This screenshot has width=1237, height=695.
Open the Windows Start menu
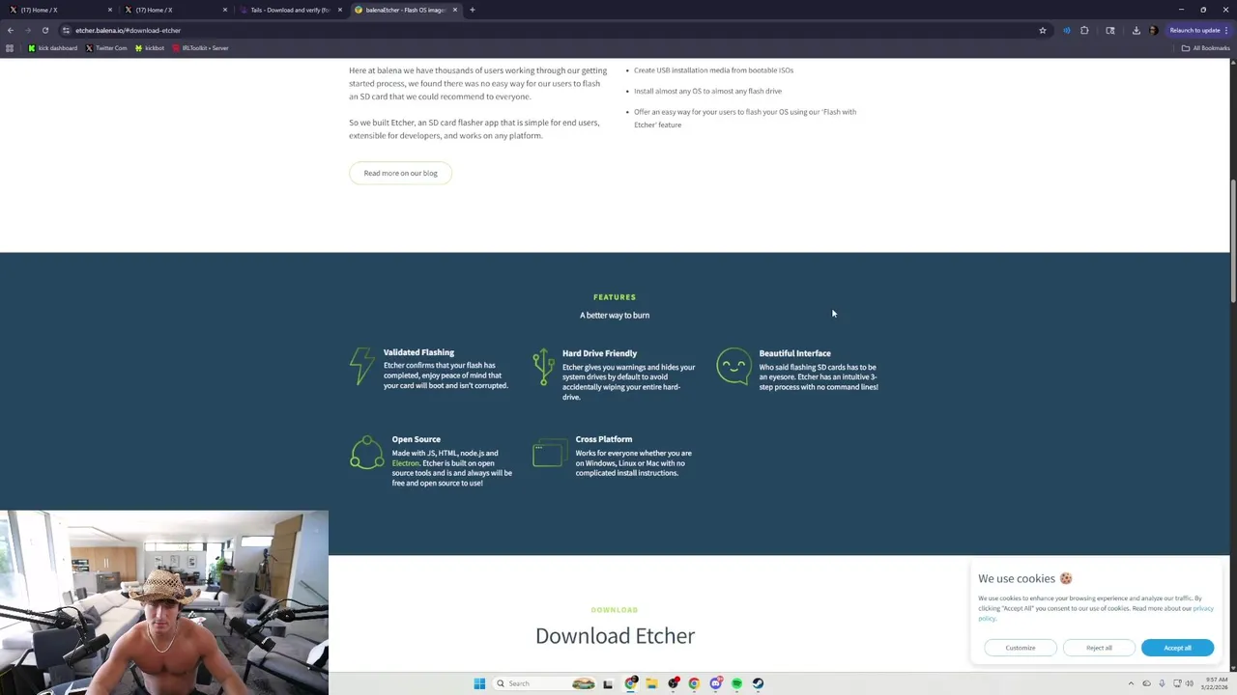coord(479,683)
